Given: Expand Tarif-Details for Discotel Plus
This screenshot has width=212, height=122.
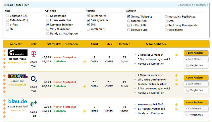Looking at the screenshot, I should pyautogui.click(x=196, y=84).
